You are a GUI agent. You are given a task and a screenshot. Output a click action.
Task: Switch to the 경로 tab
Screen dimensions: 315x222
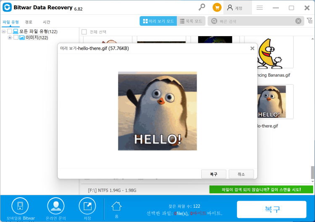pyautogui.click(x=29, y=22)
